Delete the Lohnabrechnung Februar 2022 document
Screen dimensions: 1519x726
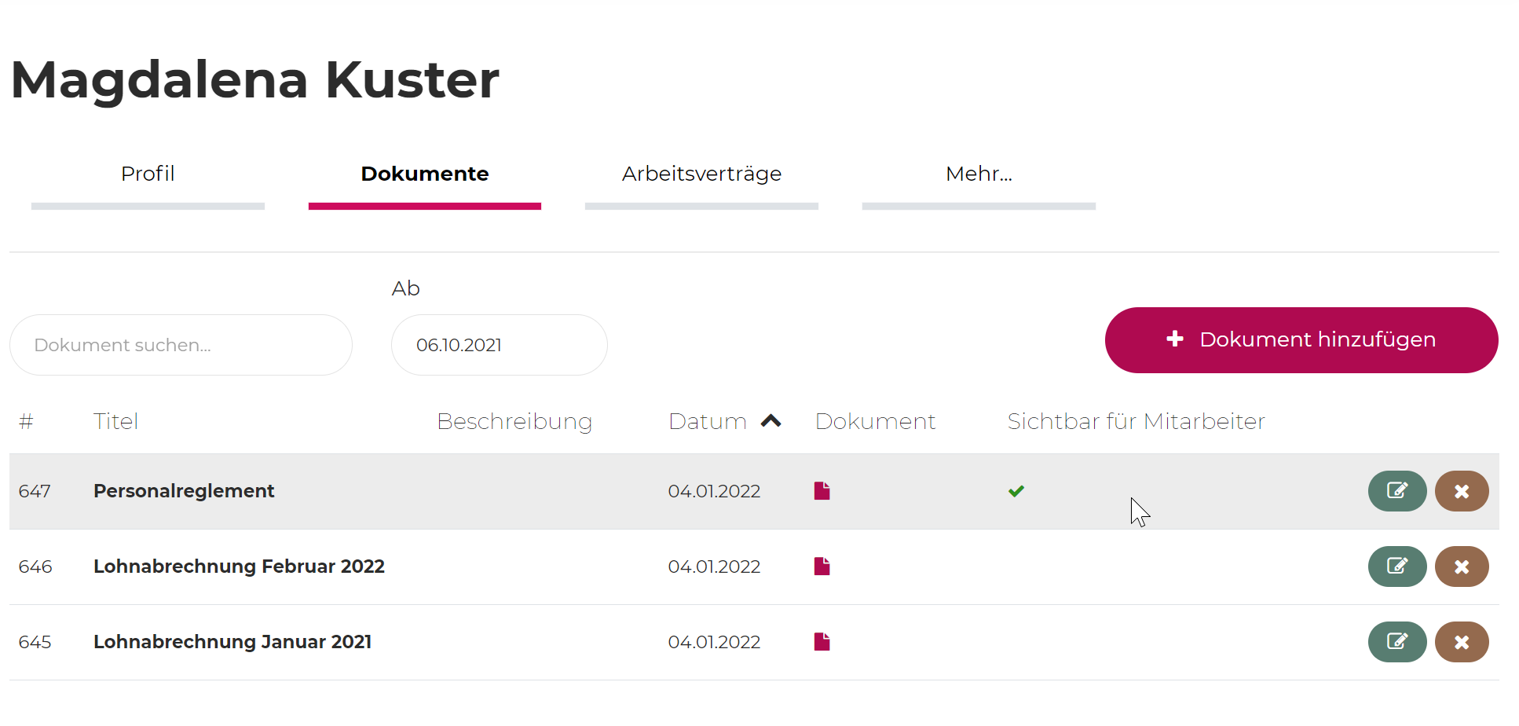tap(1461, 566)
